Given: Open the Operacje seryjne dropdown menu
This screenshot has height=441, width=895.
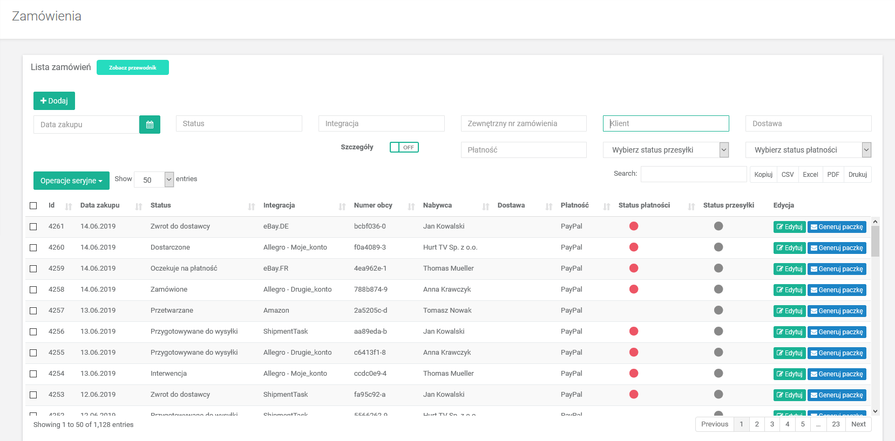Looking at the screenshot, I should point(71,181).
